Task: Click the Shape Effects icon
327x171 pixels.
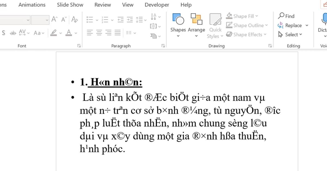Action: click(229, 34)
